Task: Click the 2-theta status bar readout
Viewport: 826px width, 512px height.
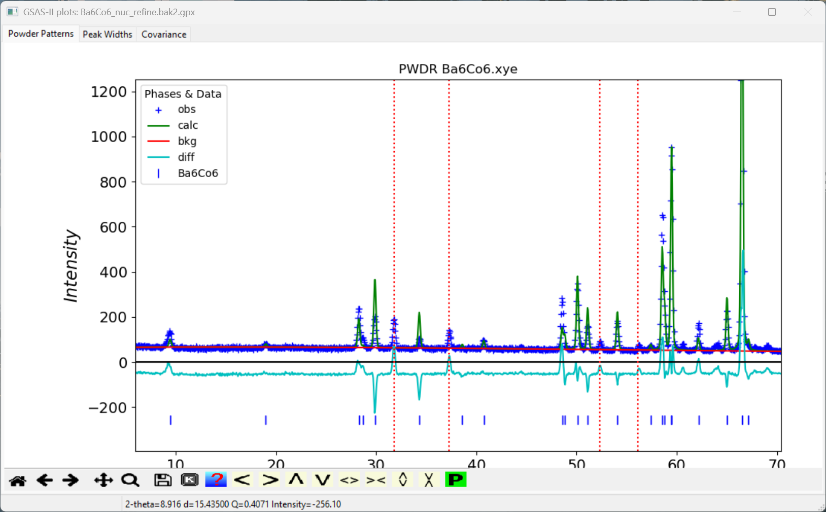Action: [233, 504]
